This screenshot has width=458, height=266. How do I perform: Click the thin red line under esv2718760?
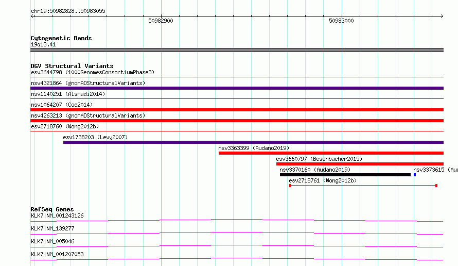click(237, 131)
